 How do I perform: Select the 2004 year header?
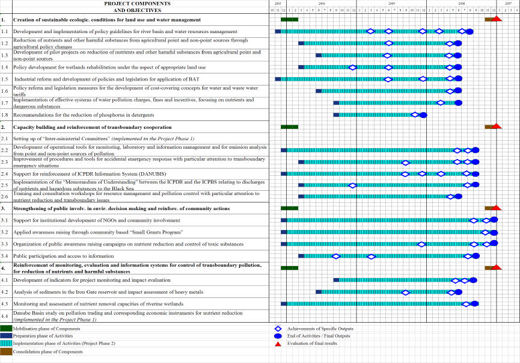pos(322,3)
